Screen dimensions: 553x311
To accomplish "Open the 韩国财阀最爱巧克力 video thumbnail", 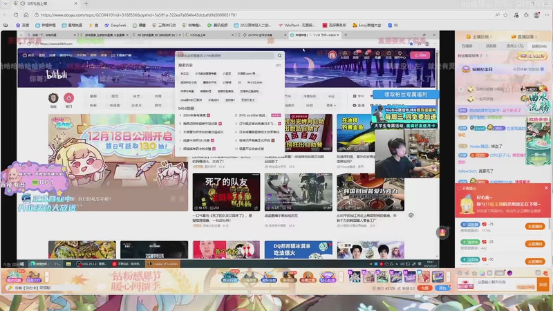I will coord(371,192).
